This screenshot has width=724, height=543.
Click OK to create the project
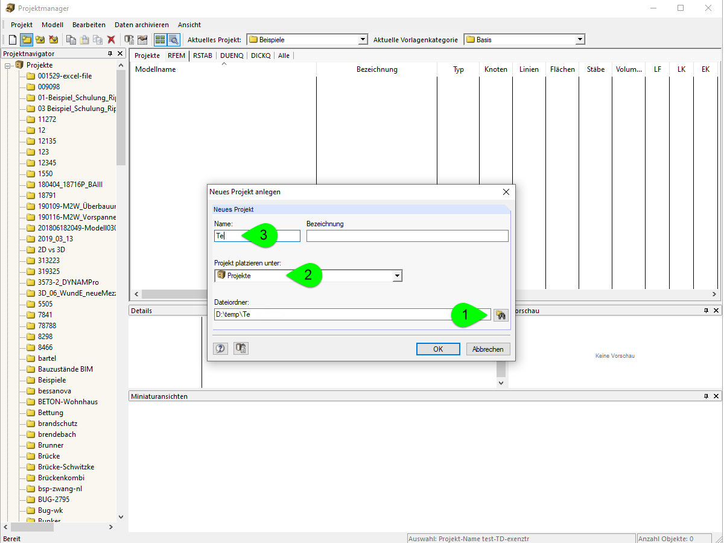437,348
